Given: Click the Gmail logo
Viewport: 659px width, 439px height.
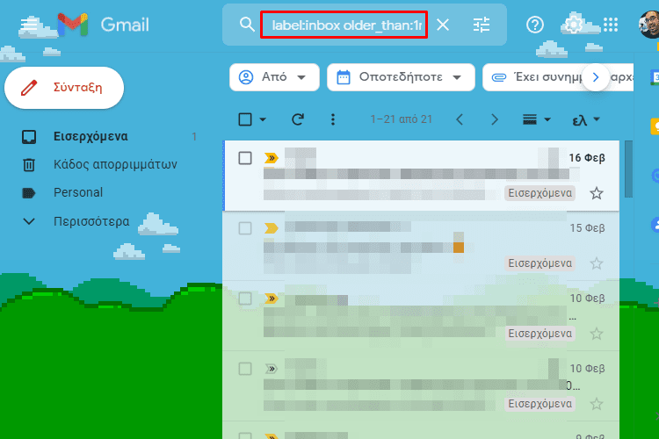Looking at the screenshot, I should pyautogui.click(x=104, y=25).
